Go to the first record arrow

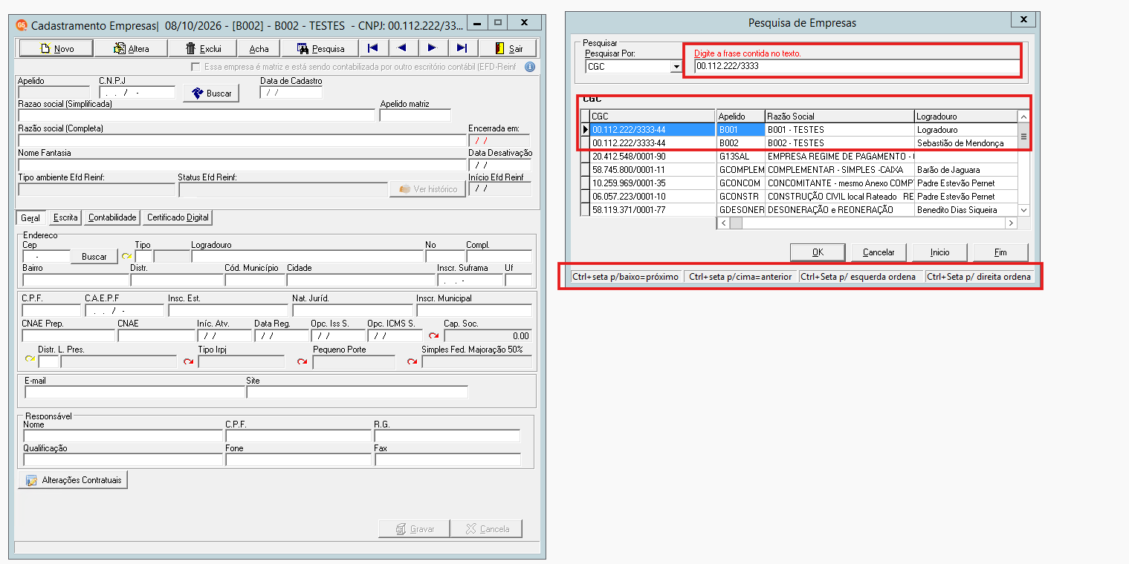(x=373, y=48)
